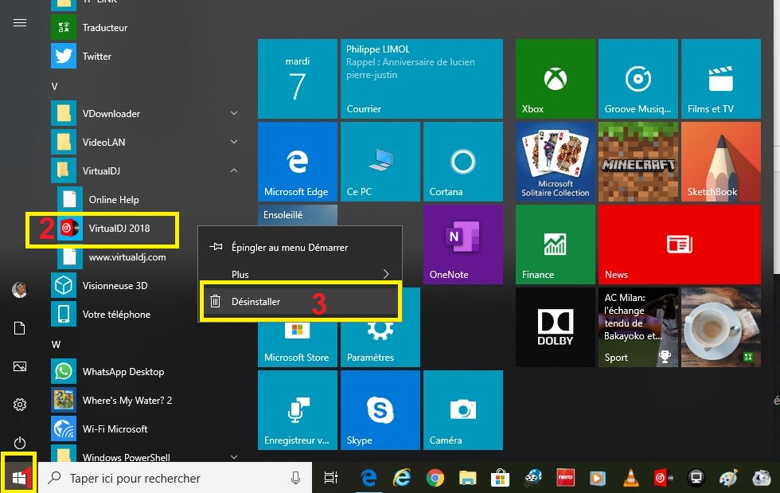Open Microsoft Solitaire Collection tile

556,162
